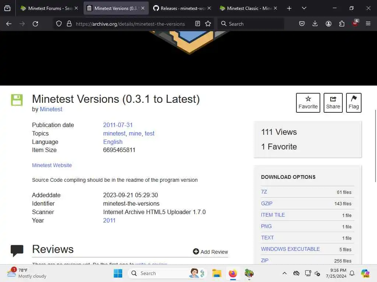Image resolution: width=377 pixels, height=282 pixels.
Task: Open the Firefox hamburger menu
Action: 368,23
